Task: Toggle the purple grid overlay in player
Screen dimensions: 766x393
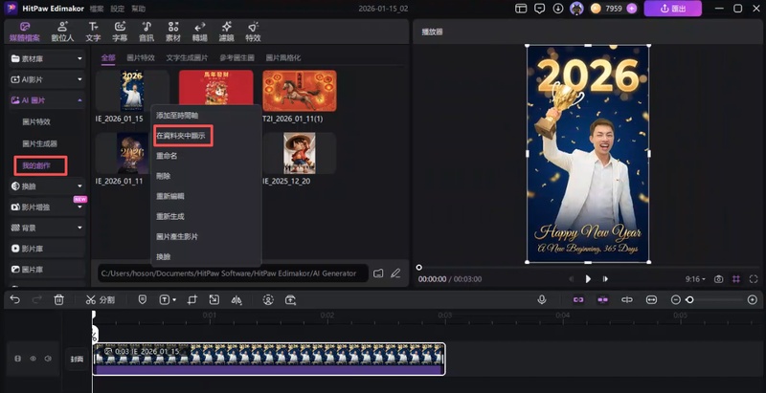Action: pos(736,279)
